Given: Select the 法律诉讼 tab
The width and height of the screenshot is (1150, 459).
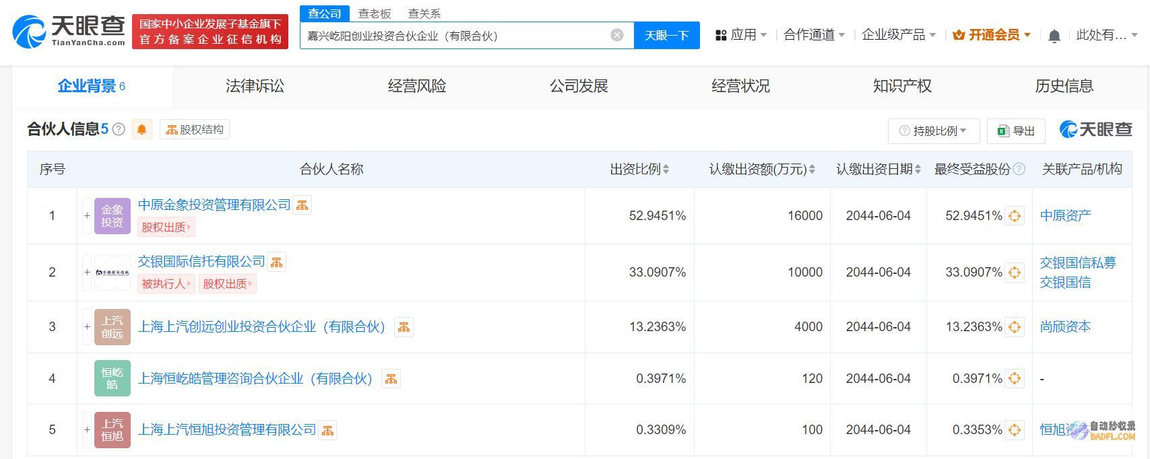Looking at the screenshot, I should (x=255, y=86).
